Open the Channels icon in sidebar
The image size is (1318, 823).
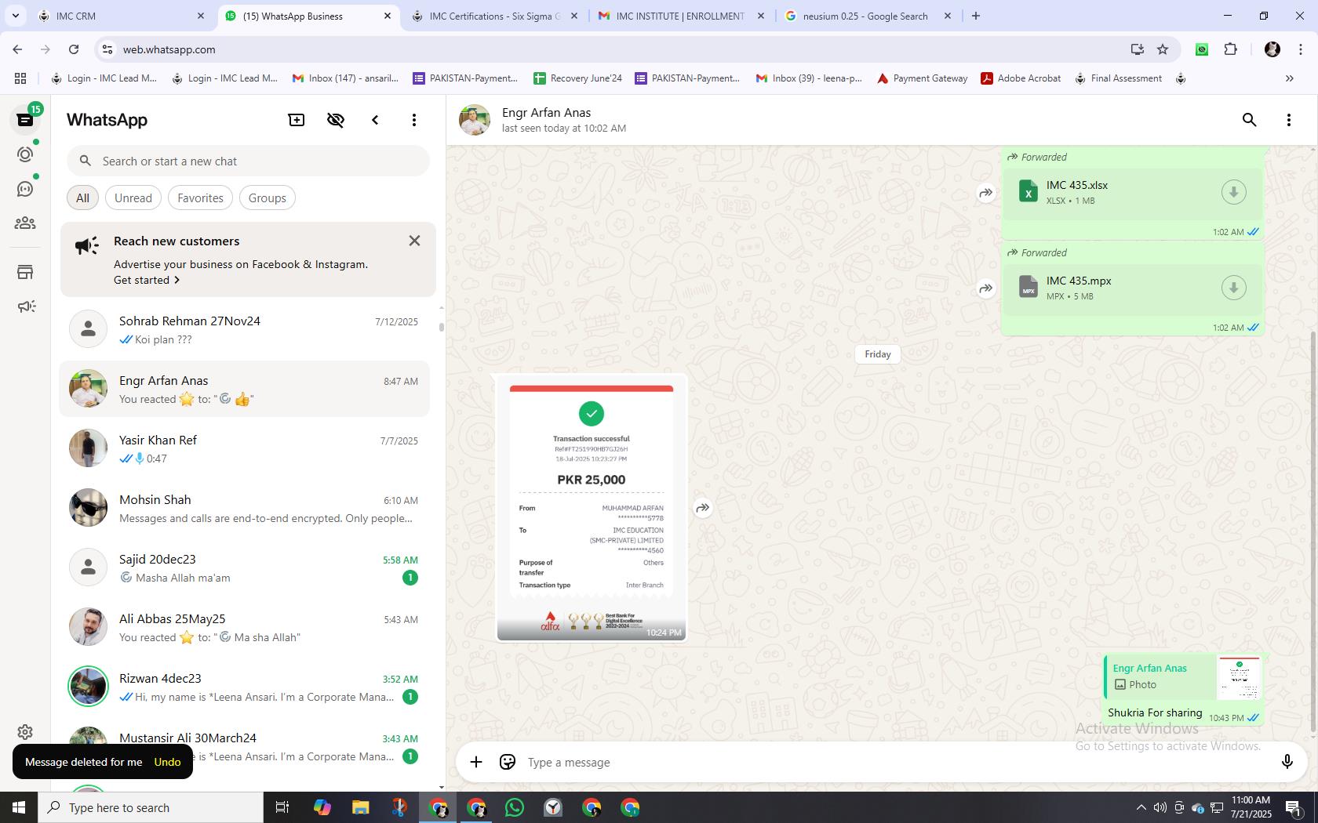[x=25, y=189]
